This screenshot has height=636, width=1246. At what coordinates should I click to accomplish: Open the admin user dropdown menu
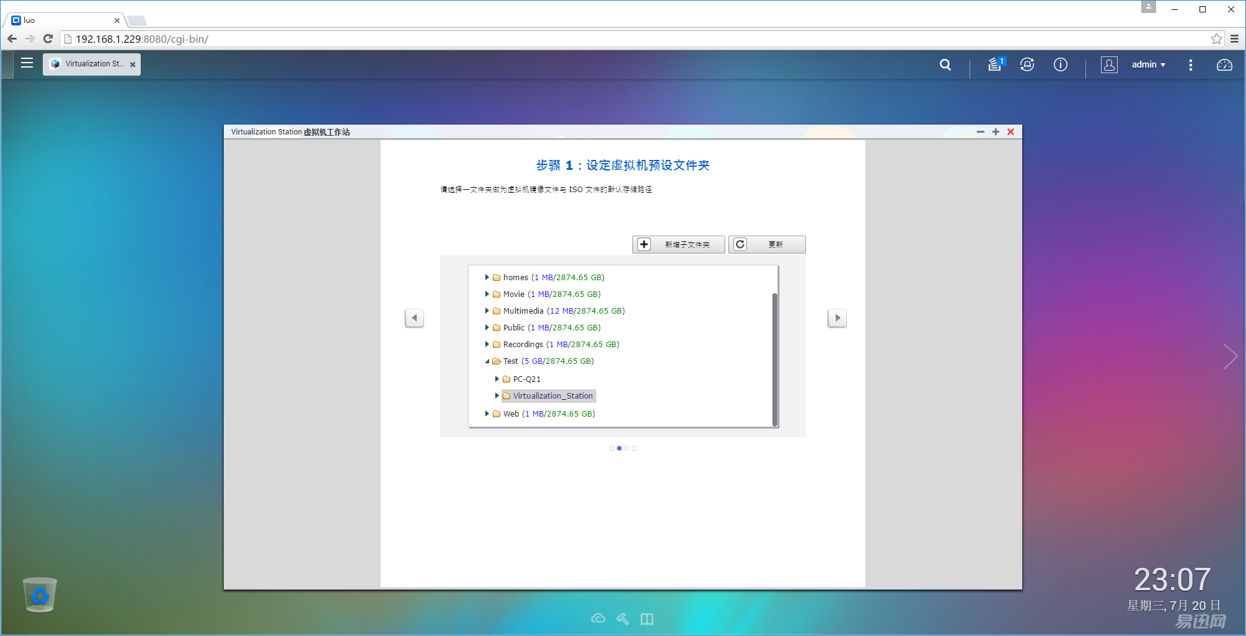point(1149,64)
